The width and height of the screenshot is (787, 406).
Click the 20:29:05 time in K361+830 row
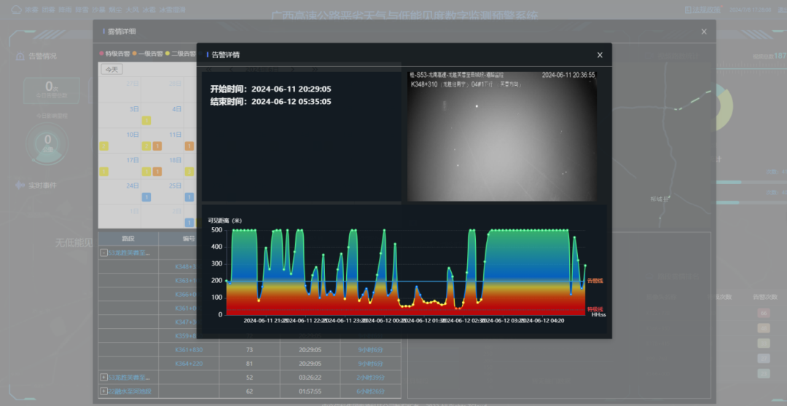pos(310,349)
